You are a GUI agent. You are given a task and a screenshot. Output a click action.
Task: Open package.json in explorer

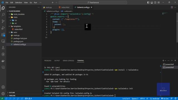(18, 41)
